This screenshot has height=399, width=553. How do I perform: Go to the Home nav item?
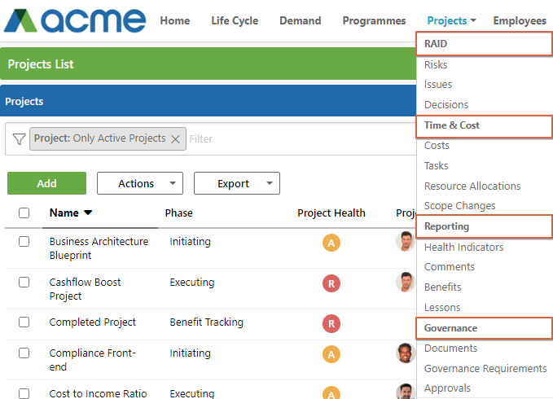(x=175, y=21)
